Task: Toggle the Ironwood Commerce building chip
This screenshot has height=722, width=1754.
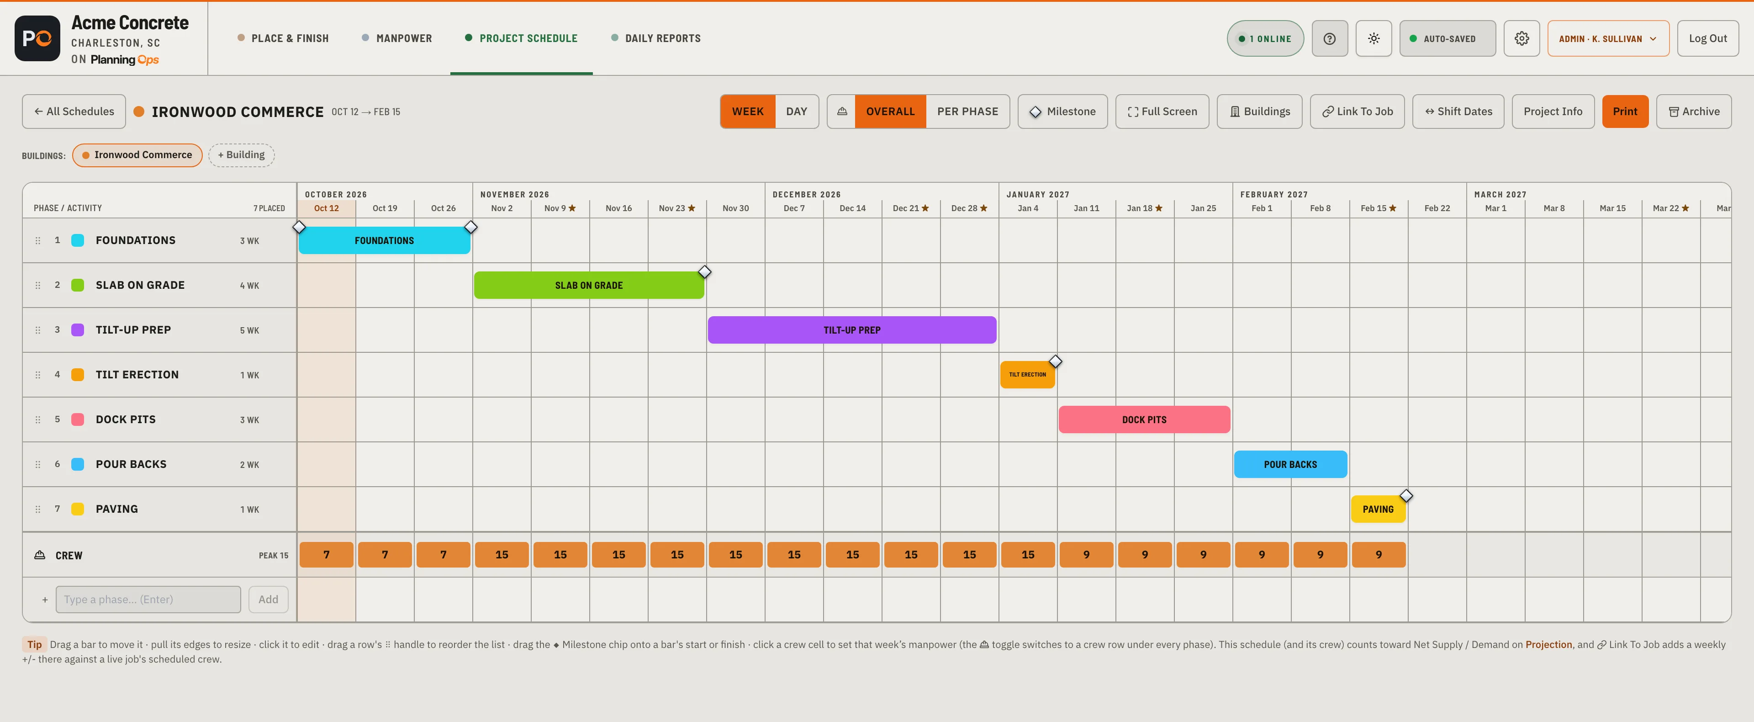Action: [x=137, y=155]
